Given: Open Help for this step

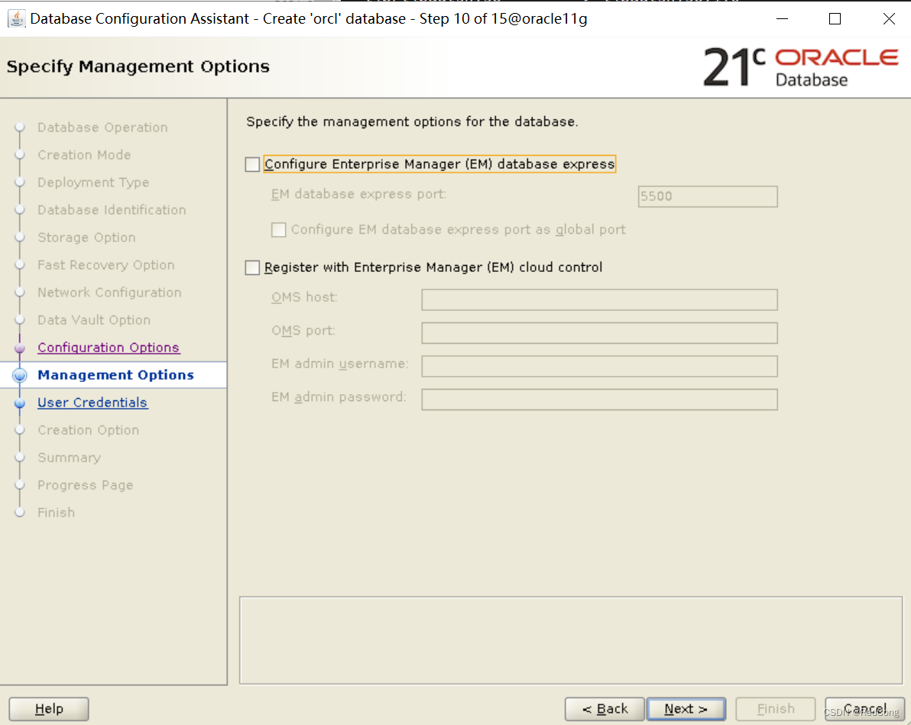Looking at the screenshot, I should tap(49, 709).
